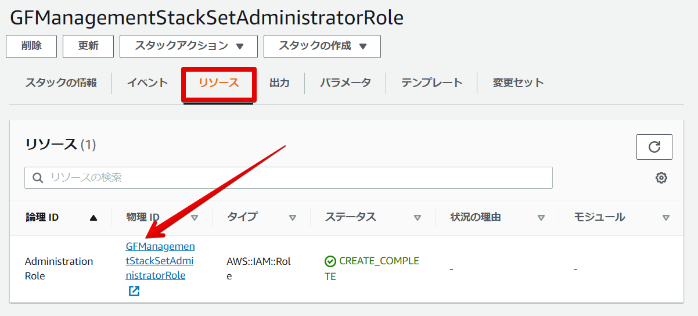Click the Administration Role logical ID cell
Viewport: 698px width, 316px height.
[x=59, y=268]
